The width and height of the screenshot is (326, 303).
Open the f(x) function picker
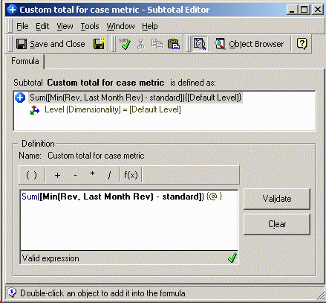click(131, 175)
